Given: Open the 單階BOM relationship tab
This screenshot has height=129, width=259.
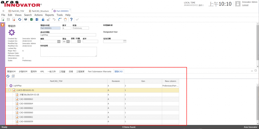Looking at the screenshot, I should 11,72.
